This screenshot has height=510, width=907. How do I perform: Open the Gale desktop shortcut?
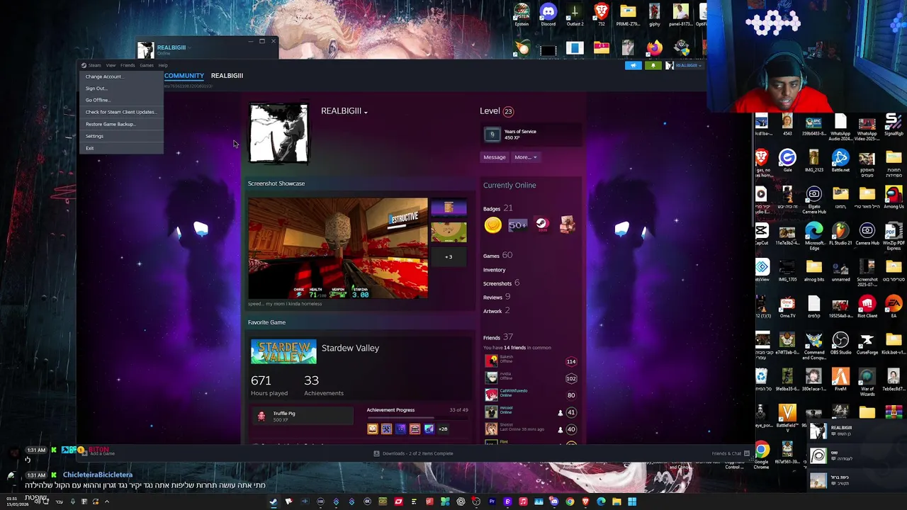tap(787, 160)
